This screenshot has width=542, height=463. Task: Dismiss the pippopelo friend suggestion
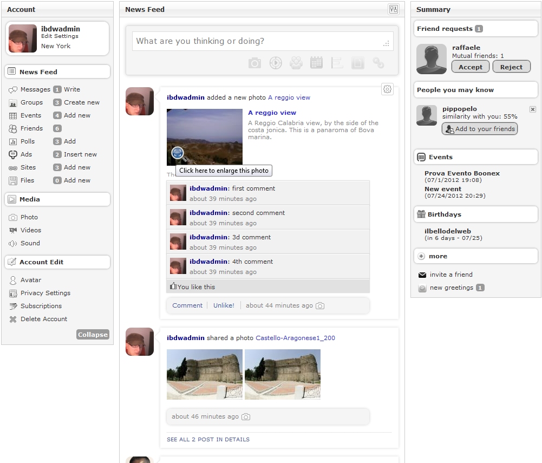point(532,109)
